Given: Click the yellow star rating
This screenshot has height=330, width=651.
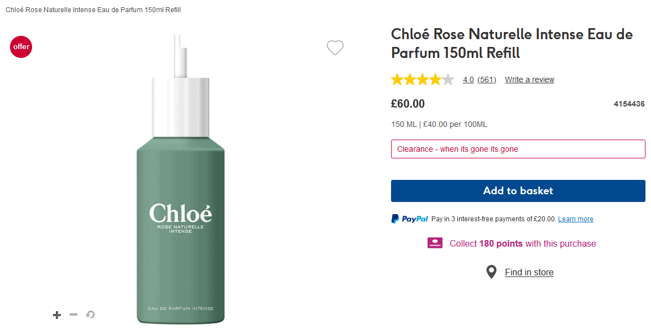Looking at the screenshot, I should point(422,79).
